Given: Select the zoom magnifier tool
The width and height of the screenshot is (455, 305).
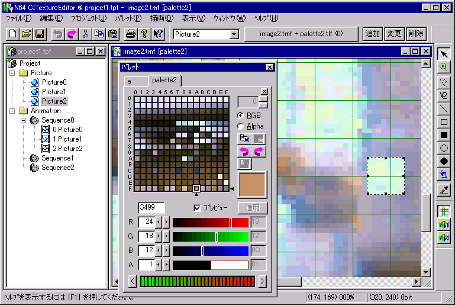Looking at the screenshot, I should (x=444, y=68).
